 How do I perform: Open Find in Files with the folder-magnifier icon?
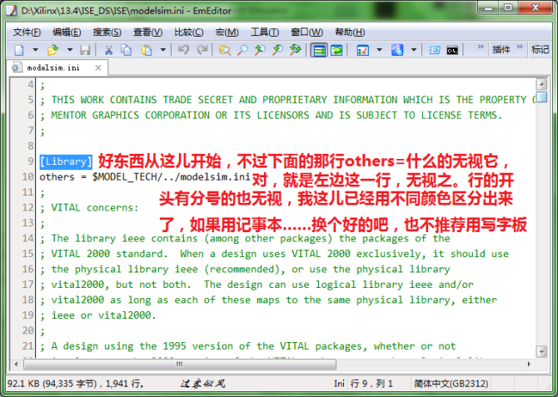225,50
